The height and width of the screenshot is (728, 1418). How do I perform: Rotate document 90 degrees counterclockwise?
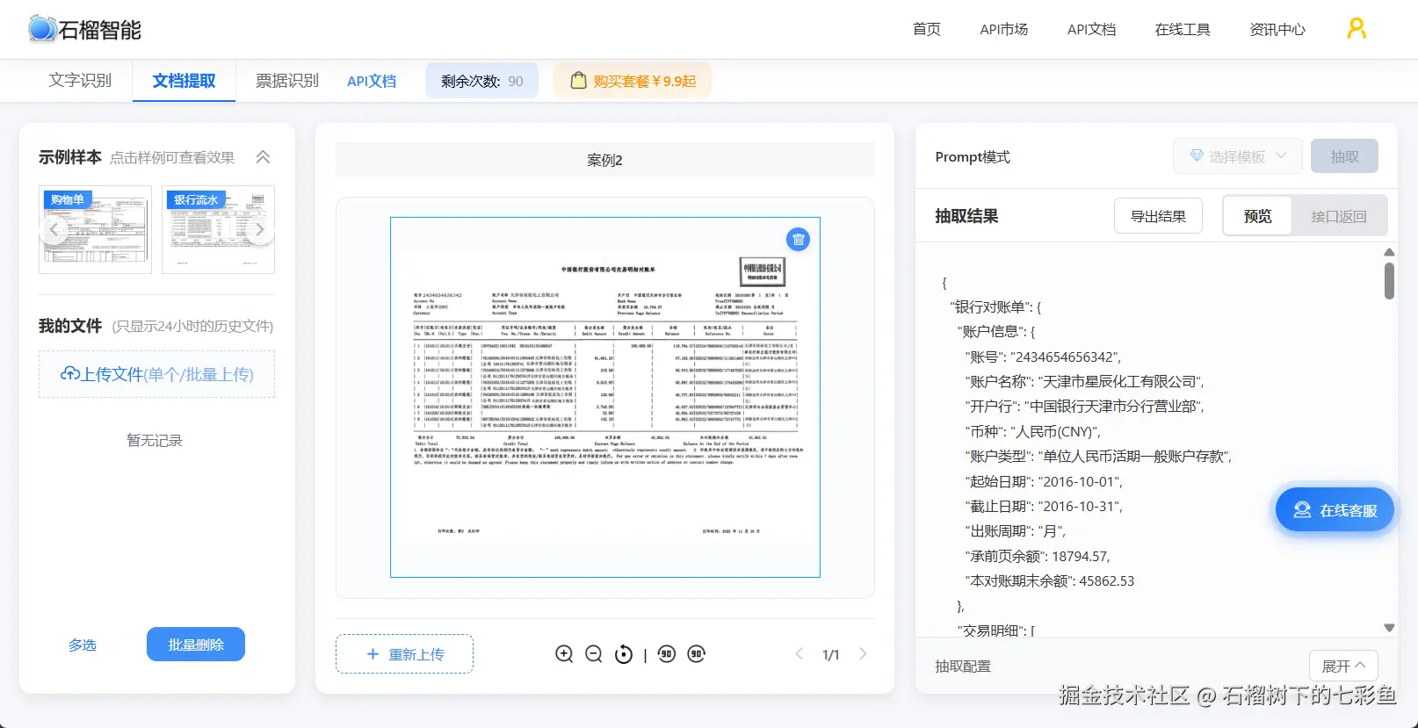click(x=667, y=653)
